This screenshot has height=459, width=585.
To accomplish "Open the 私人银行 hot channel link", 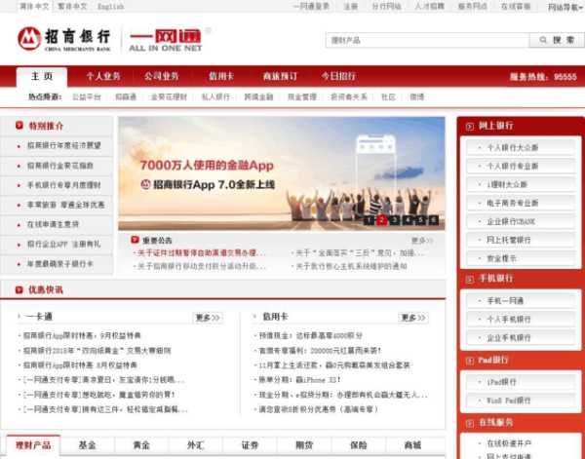I will click(x=216, y=96).
